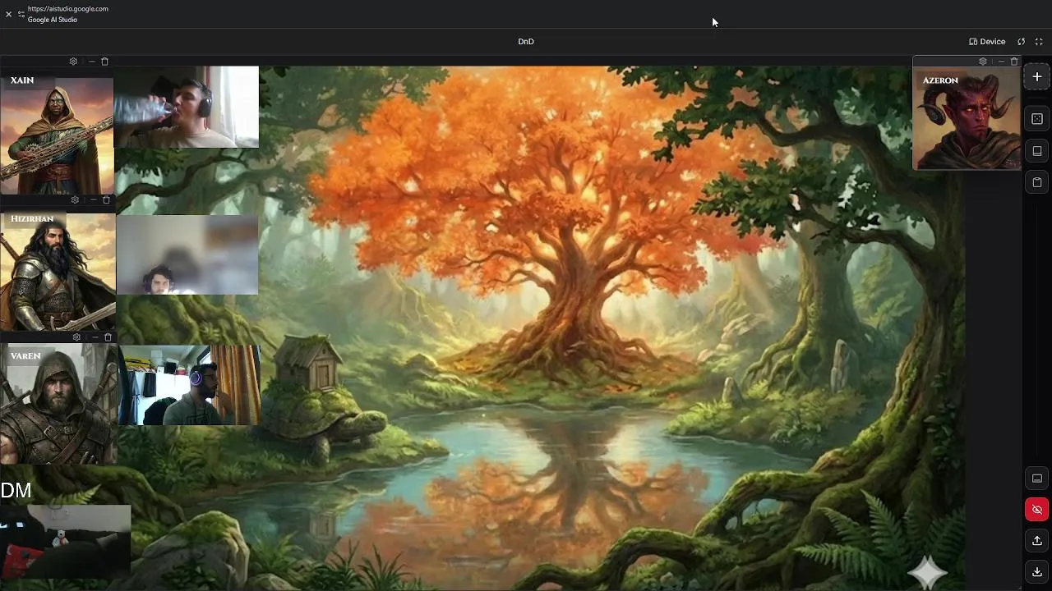Minimize the Azeron character card
Screen dimensions: 1052x591
click(1000, 62)
